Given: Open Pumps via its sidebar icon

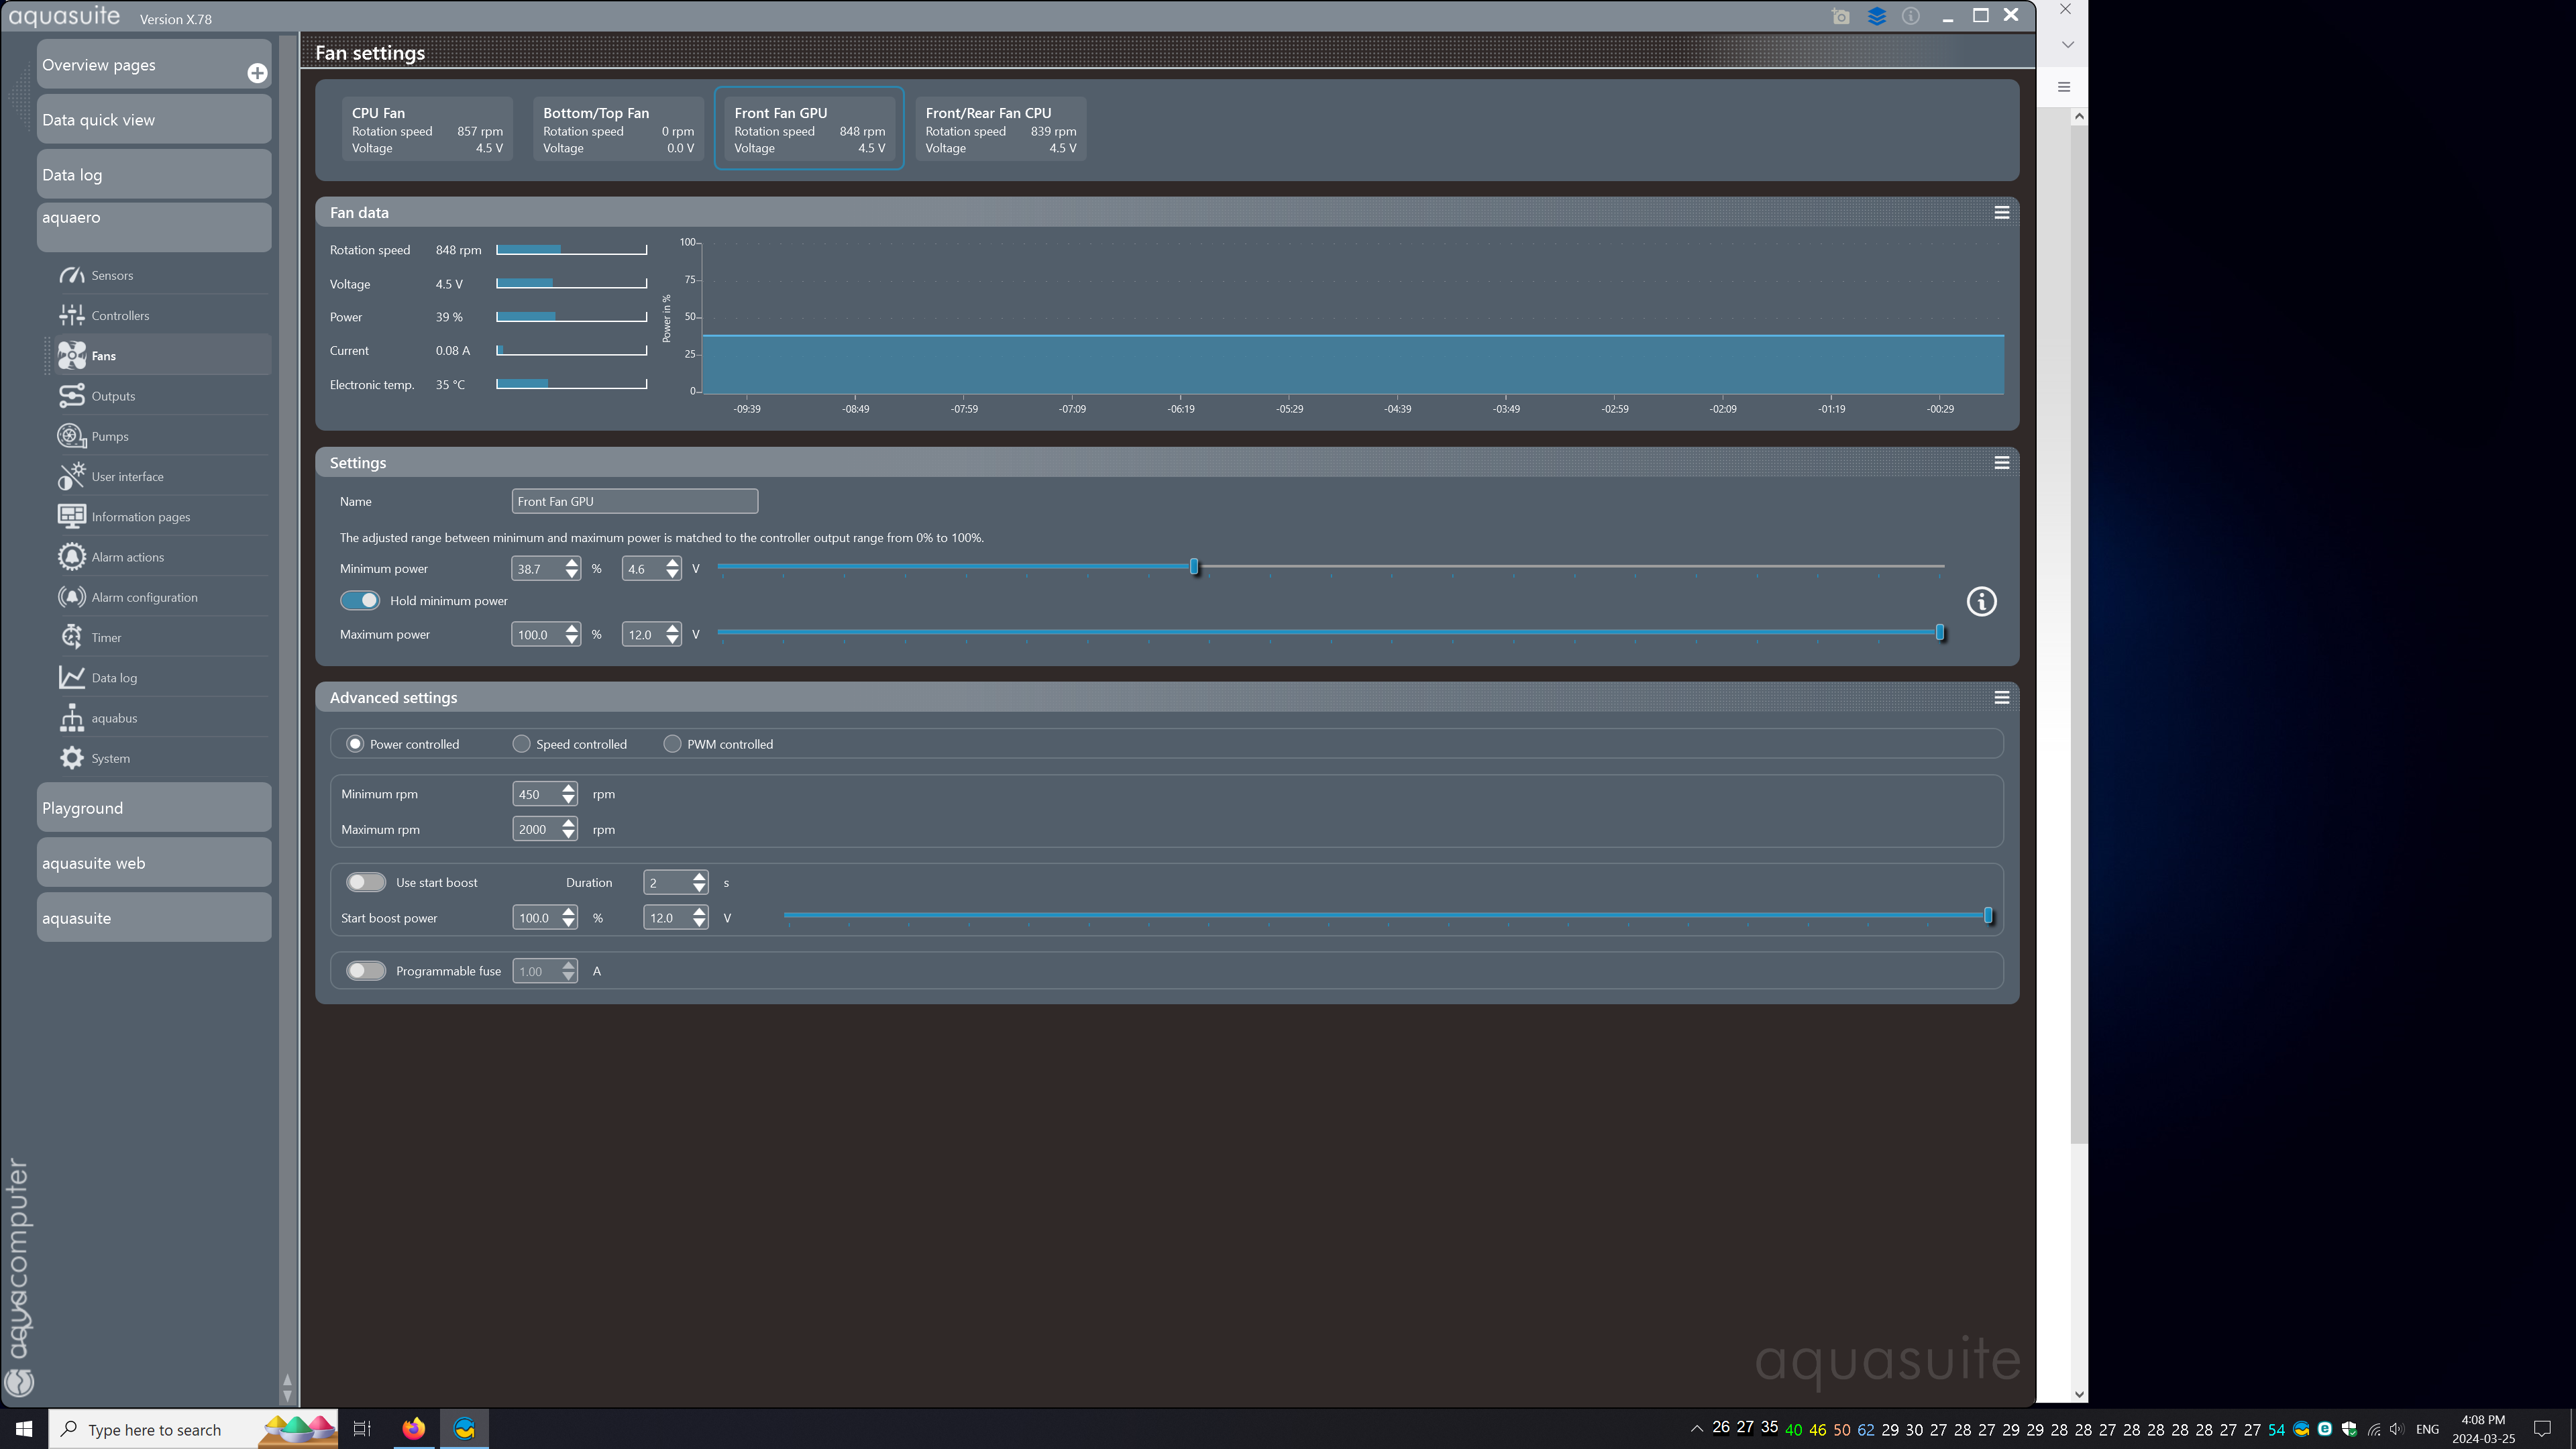Looking at the screenshot, I should (71, 436).
